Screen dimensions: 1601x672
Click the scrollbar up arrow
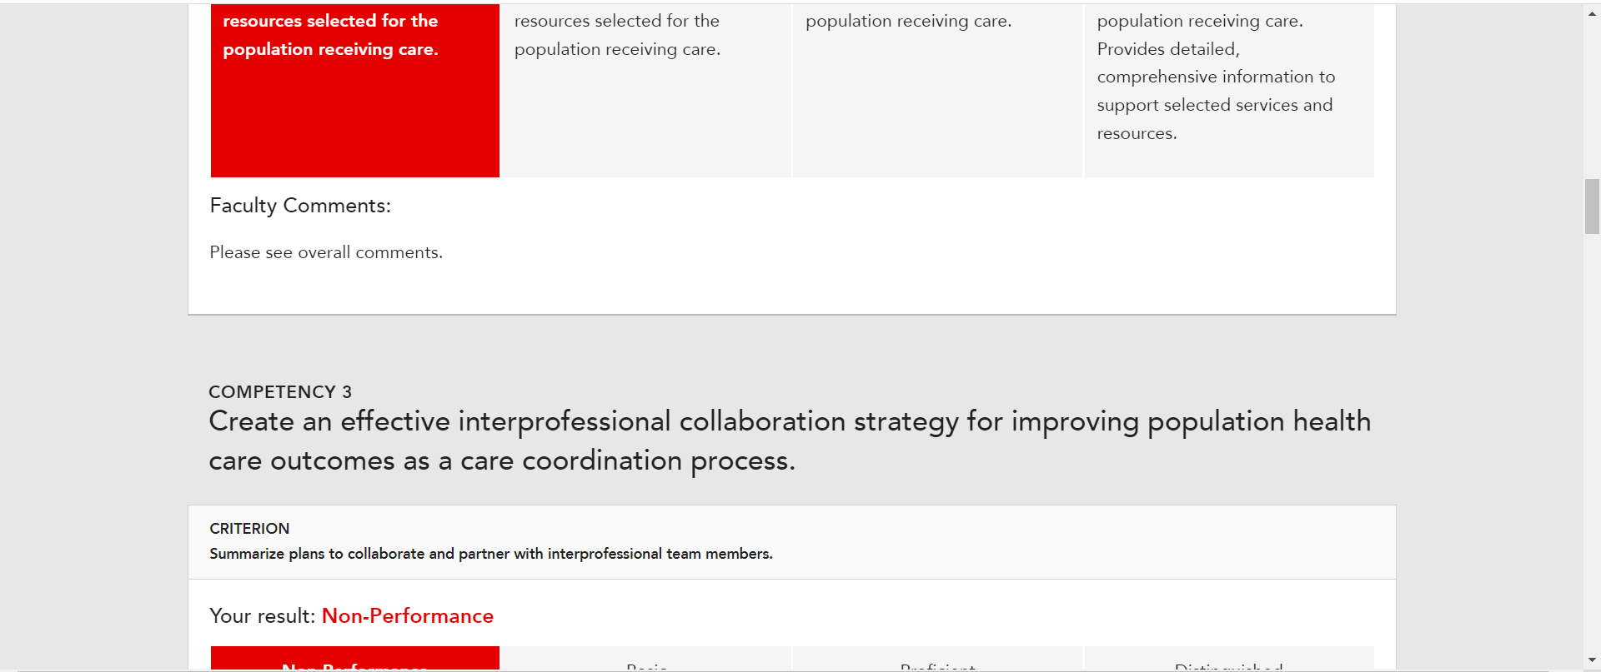pyautogui.click(x=1592, y=13)
